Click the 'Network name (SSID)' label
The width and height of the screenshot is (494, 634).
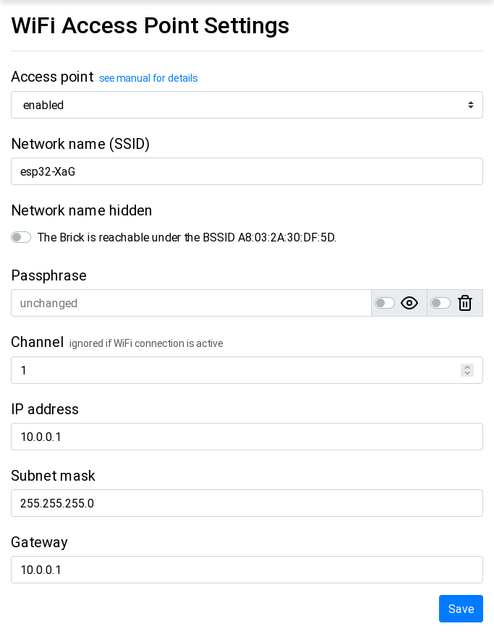(80, 144)
